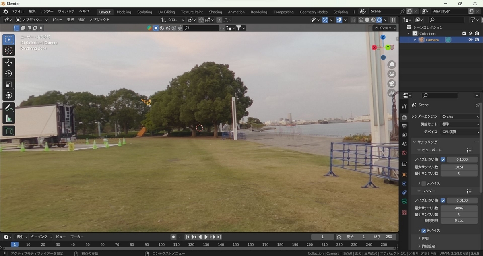Switch to the Modeling workspace tab
The width and height of the screenshot is (483, 256).
pyautogui.click(x=124, y=12)
